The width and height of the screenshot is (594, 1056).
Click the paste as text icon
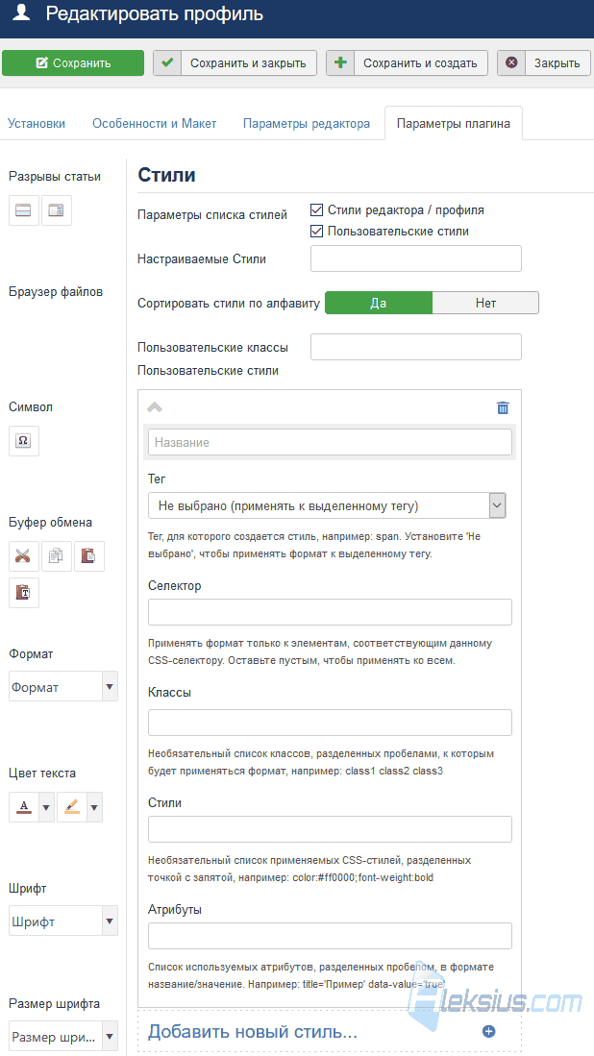click(24, 593)
